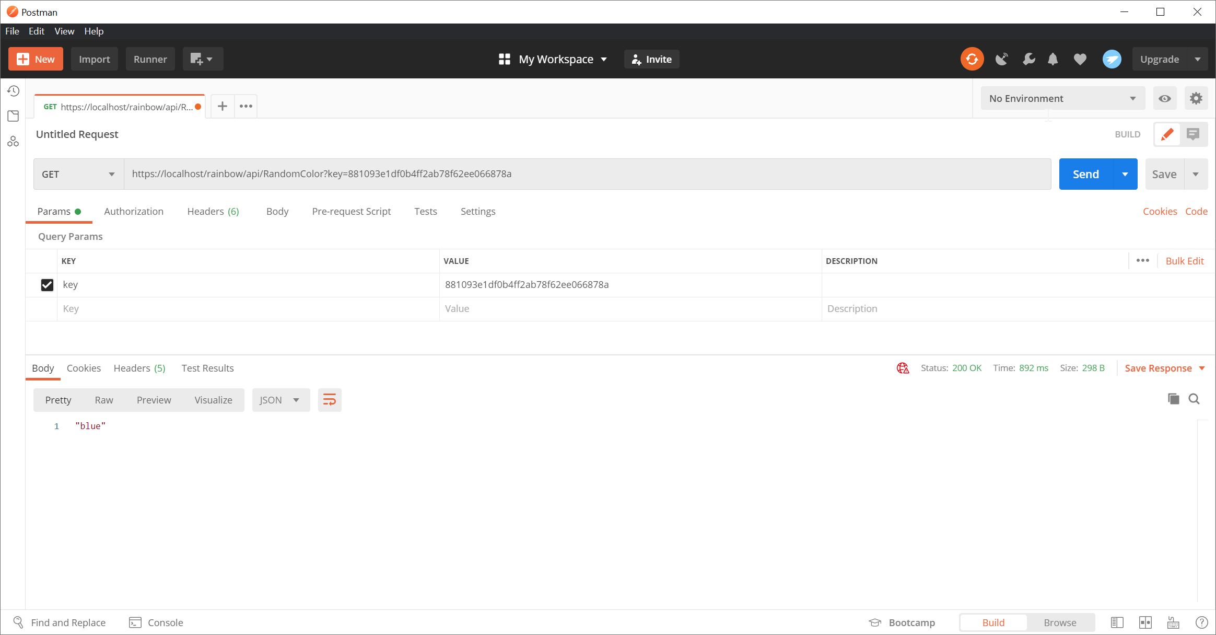Open the APIs sidebar icon
This screenshot has height=635, width=1216.
pyautogui.click(x=13, y=141)
